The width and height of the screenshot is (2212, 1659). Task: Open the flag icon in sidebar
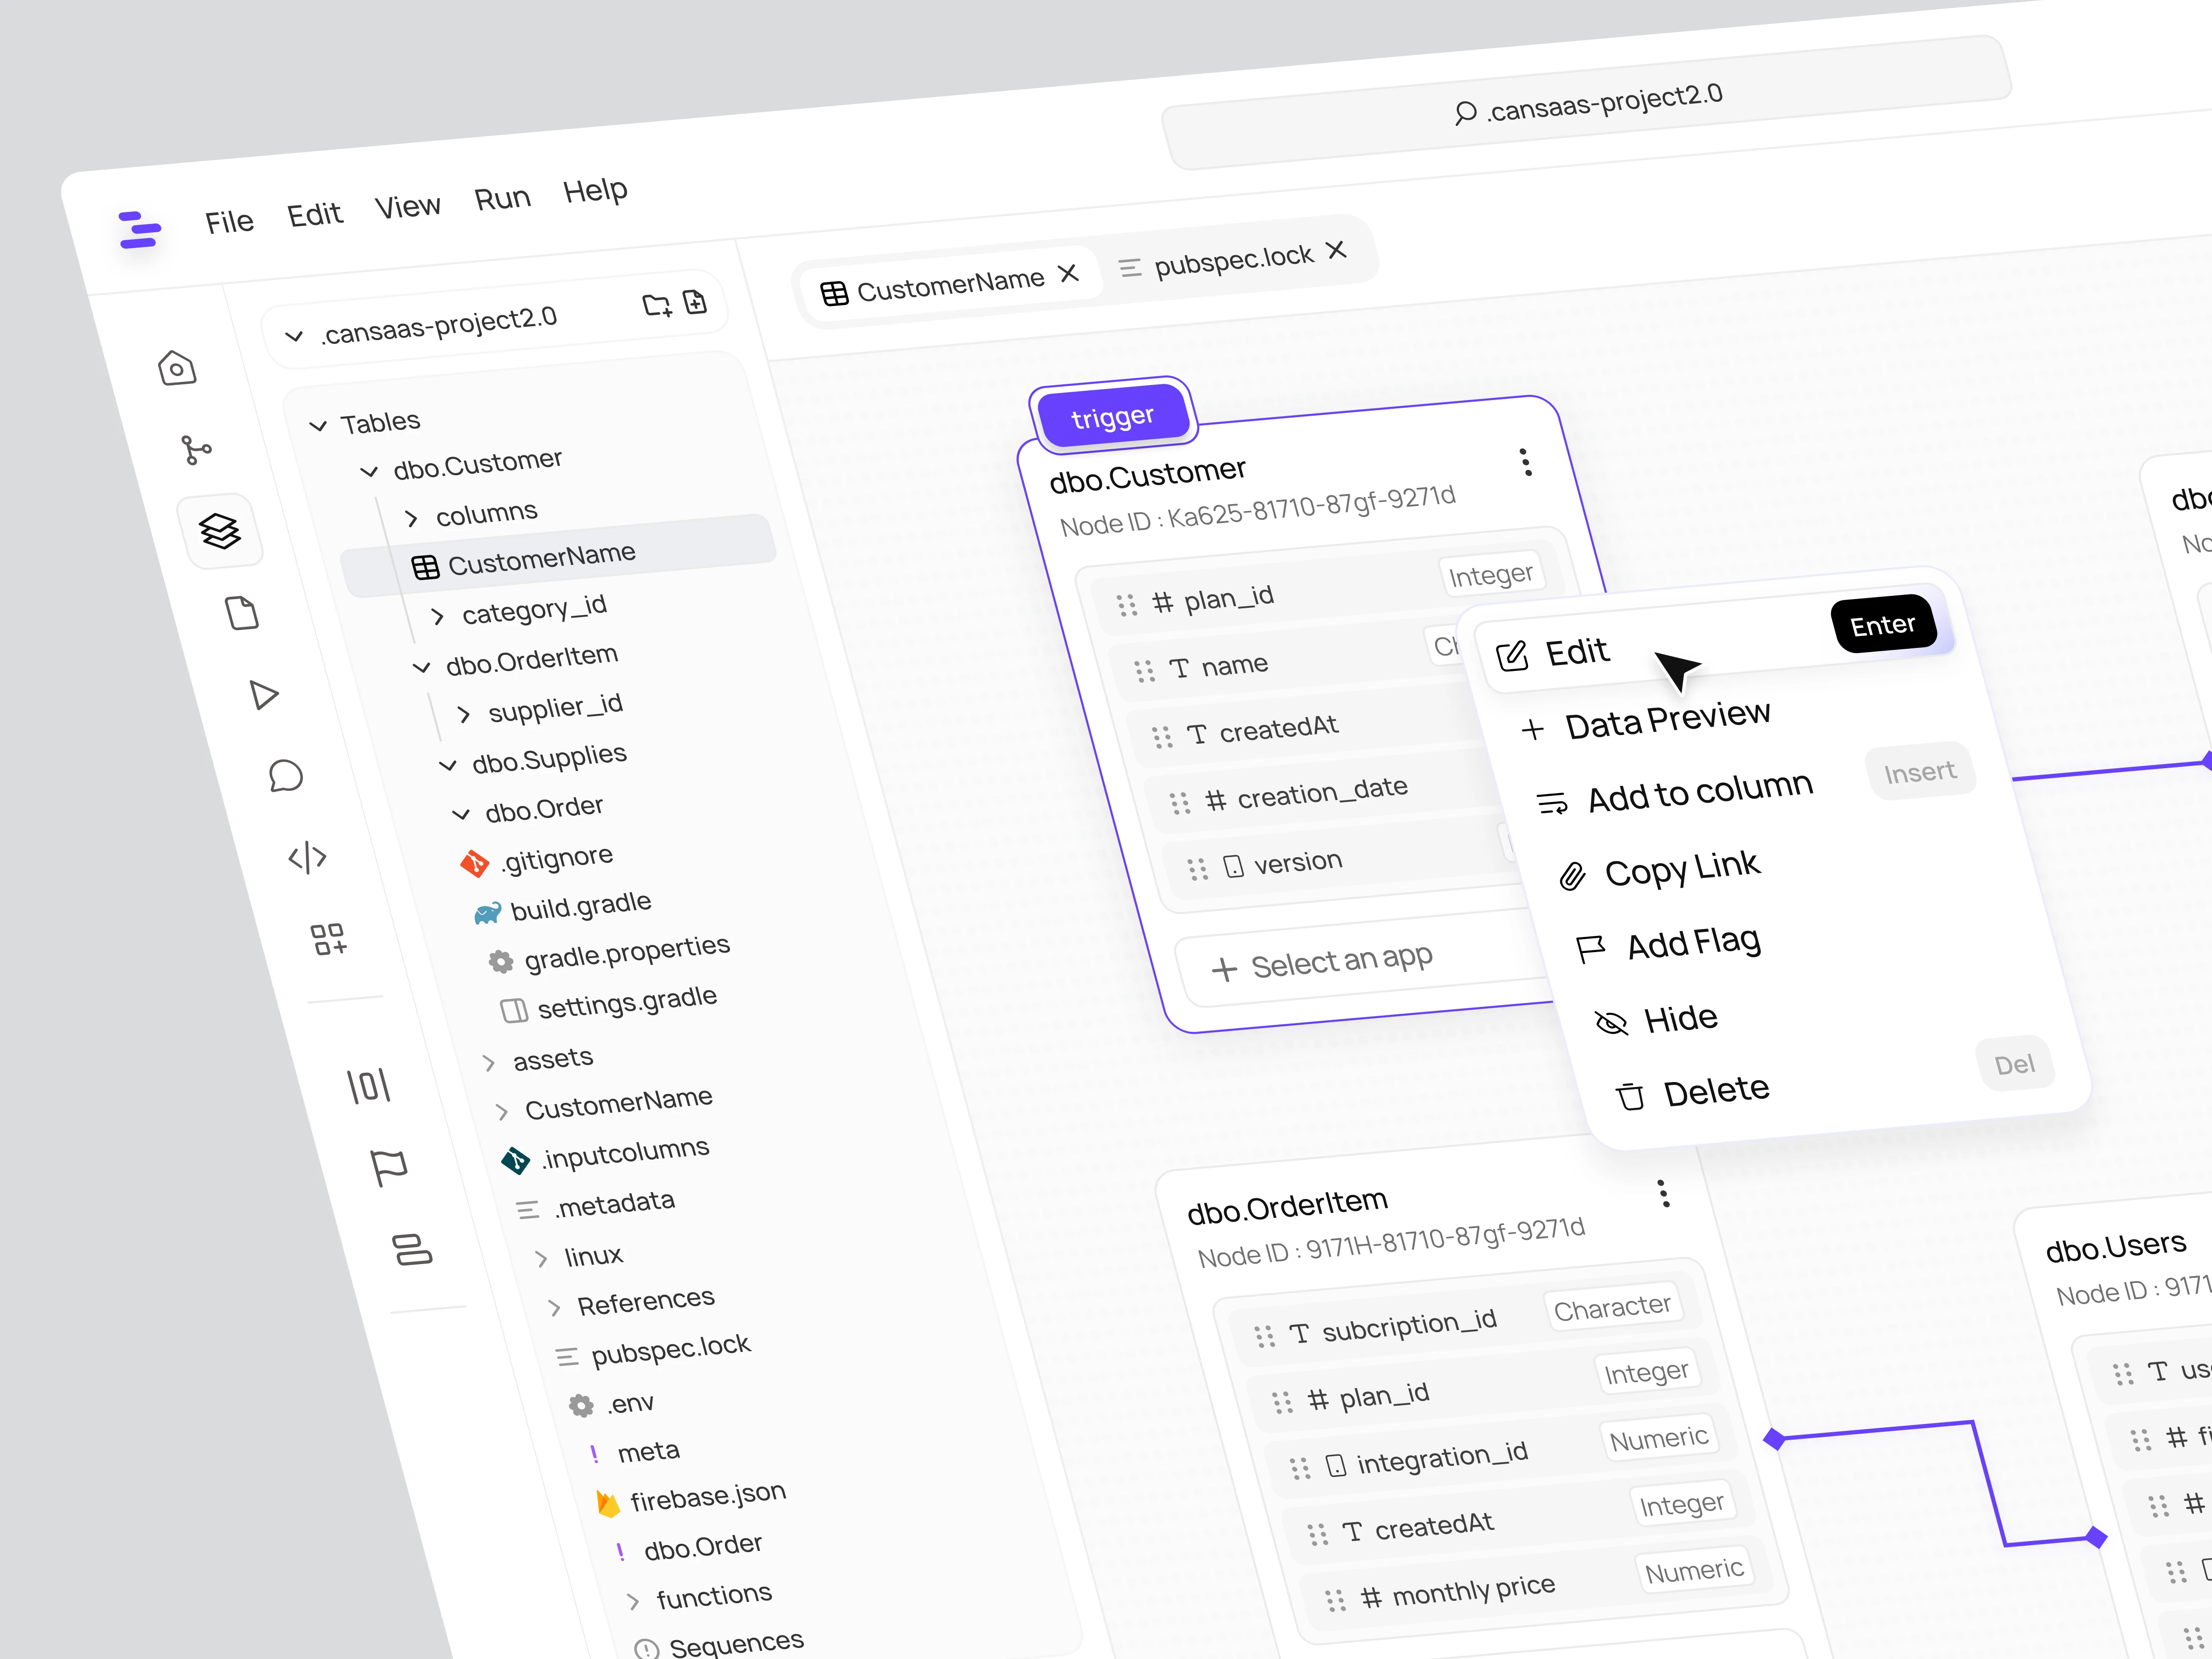click(389, 1166)
